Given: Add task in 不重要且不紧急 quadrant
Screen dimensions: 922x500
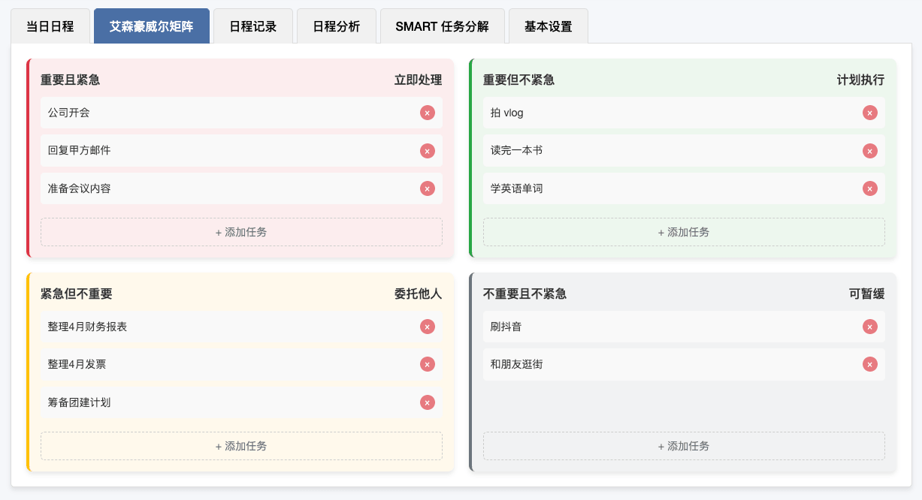Looking at the screenshot, I should click(684, 446).
